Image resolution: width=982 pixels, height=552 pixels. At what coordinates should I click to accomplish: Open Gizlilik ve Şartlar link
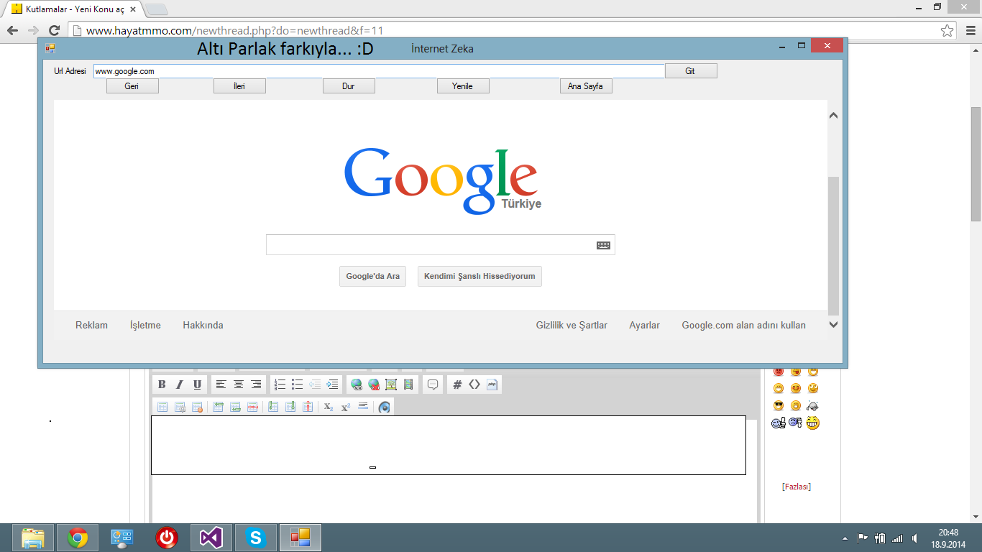tap(572, 326)
